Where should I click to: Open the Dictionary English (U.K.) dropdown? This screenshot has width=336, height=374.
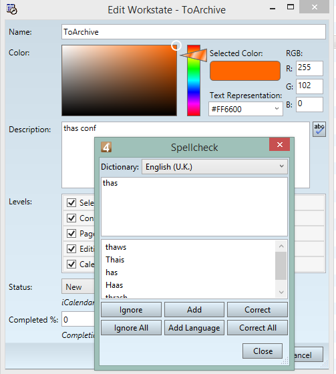[214, 167]
